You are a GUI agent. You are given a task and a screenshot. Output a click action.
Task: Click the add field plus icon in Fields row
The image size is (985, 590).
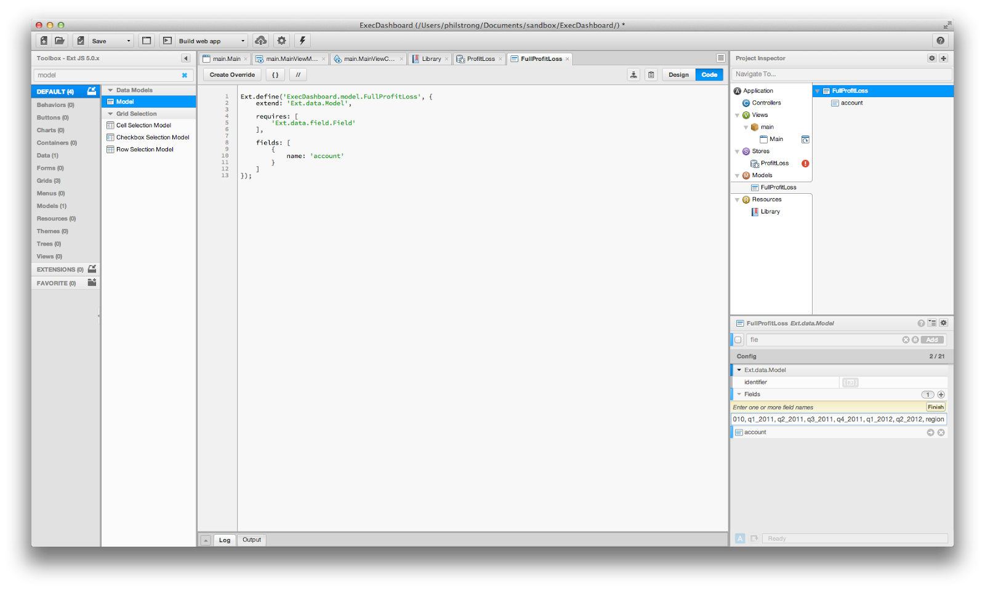941,395
